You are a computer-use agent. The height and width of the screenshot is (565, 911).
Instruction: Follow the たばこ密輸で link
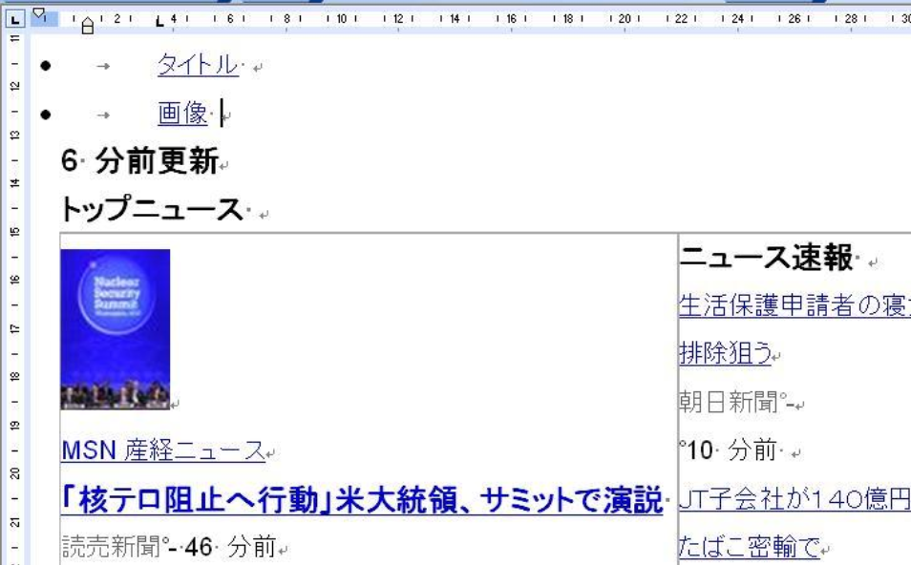(749, 547)
